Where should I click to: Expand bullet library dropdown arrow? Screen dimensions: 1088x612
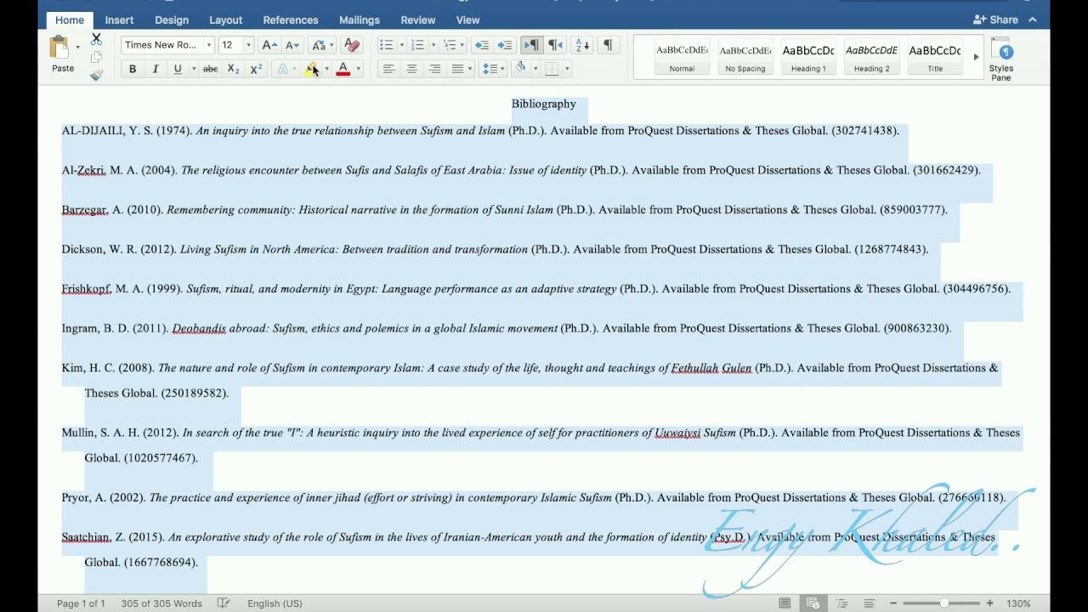(401, 45)
